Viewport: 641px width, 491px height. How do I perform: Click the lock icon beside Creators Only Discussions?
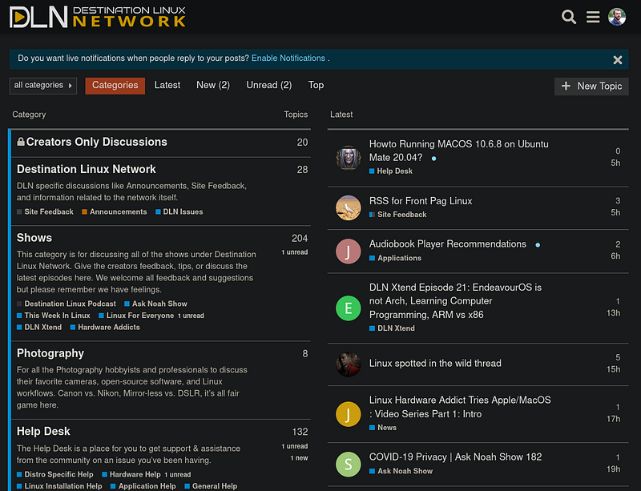[21, 142]
